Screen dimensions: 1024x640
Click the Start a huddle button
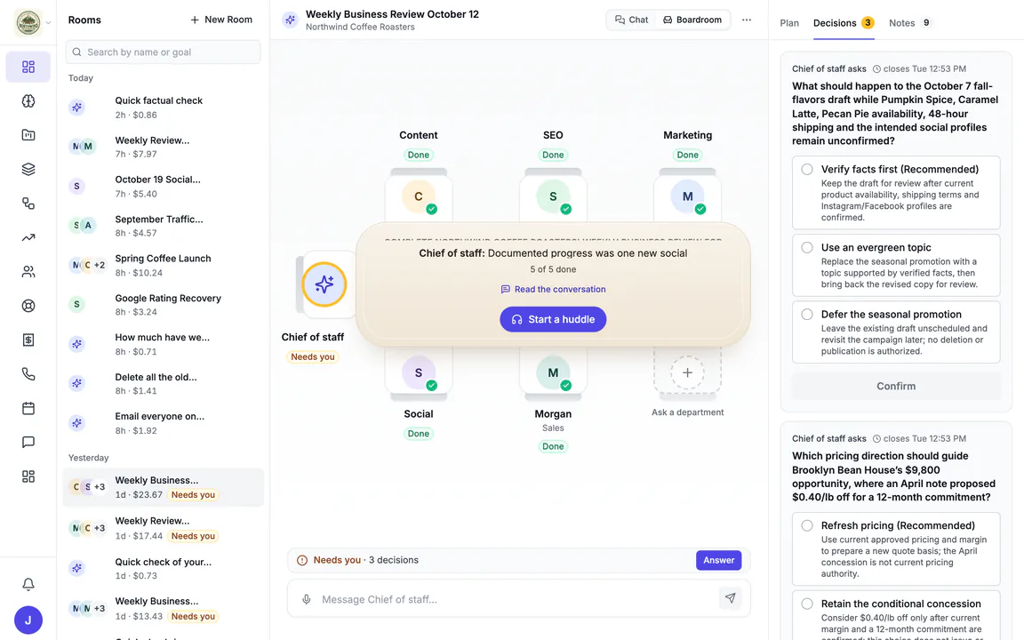click(x=553, y=319)
